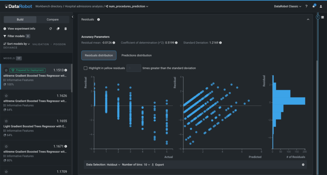The height and width of the screenshot is (175, 327).
Task: Click the Export button
Action: (x=158, y=165)
